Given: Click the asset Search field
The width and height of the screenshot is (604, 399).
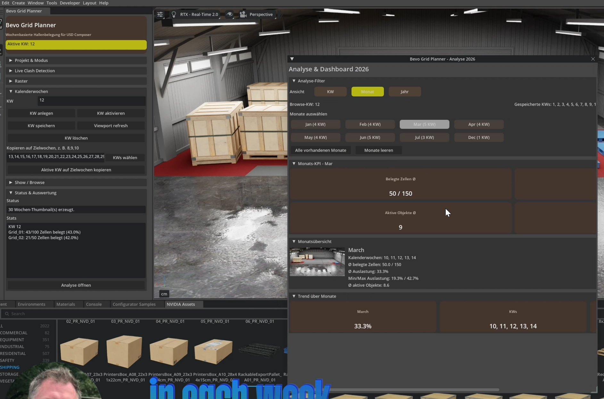Looking at the screenshot, I should pyautogui.click(x=144, y=314).
